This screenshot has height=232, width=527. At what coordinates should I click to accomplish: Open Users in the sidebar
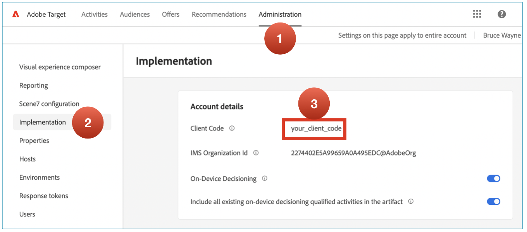pos(27,214)
